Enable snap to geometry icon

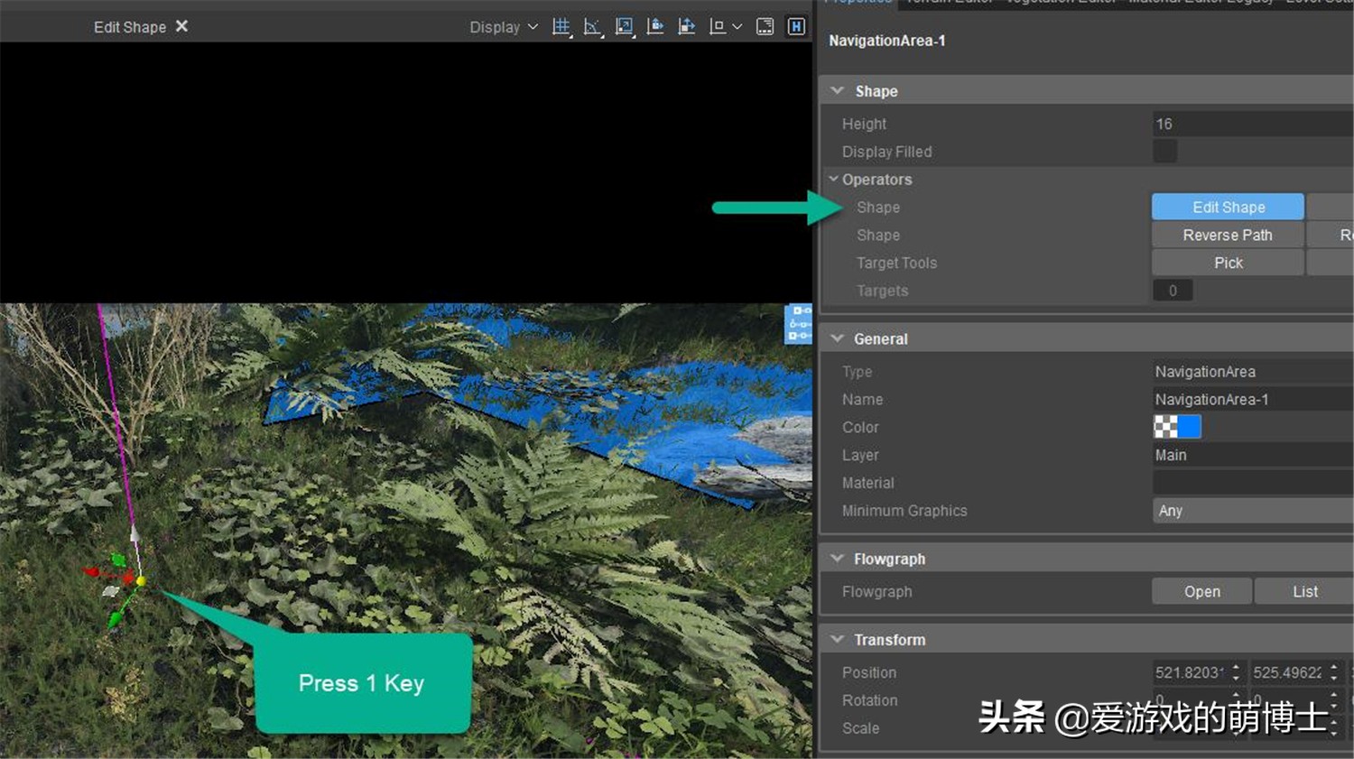coord(687,27)
